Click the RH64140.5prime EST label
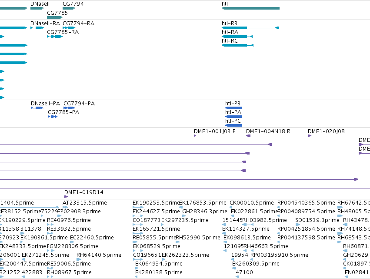 click(99, 255)
